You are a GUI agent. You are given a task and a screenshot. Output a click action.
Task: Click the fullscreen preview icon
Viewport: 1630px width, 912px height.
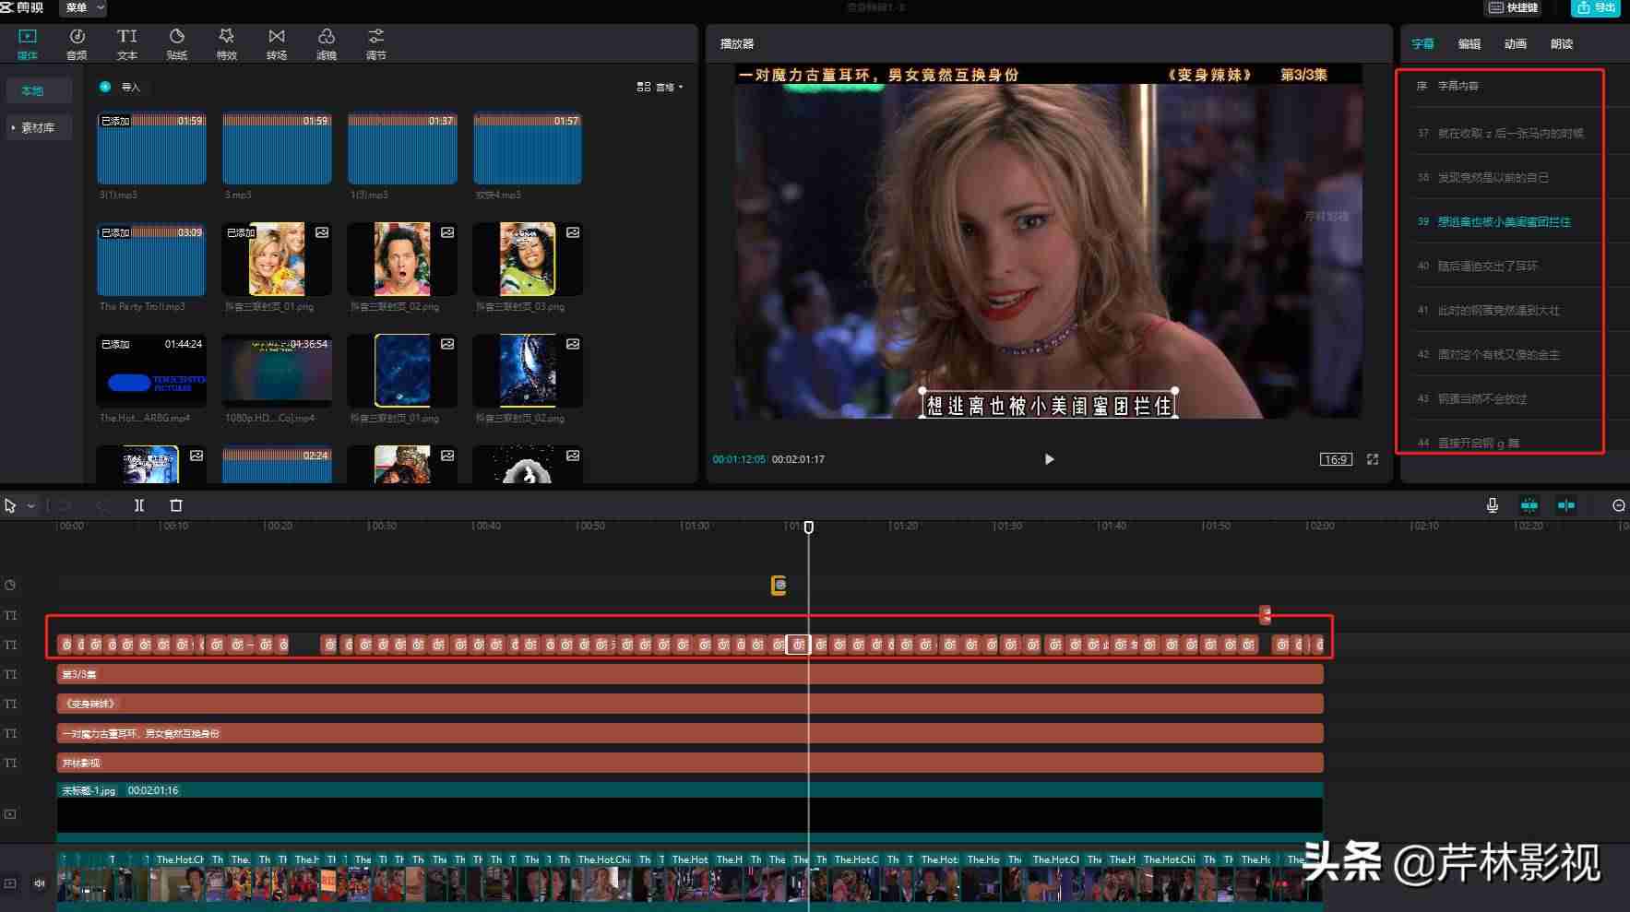[x=1373, y=459]
